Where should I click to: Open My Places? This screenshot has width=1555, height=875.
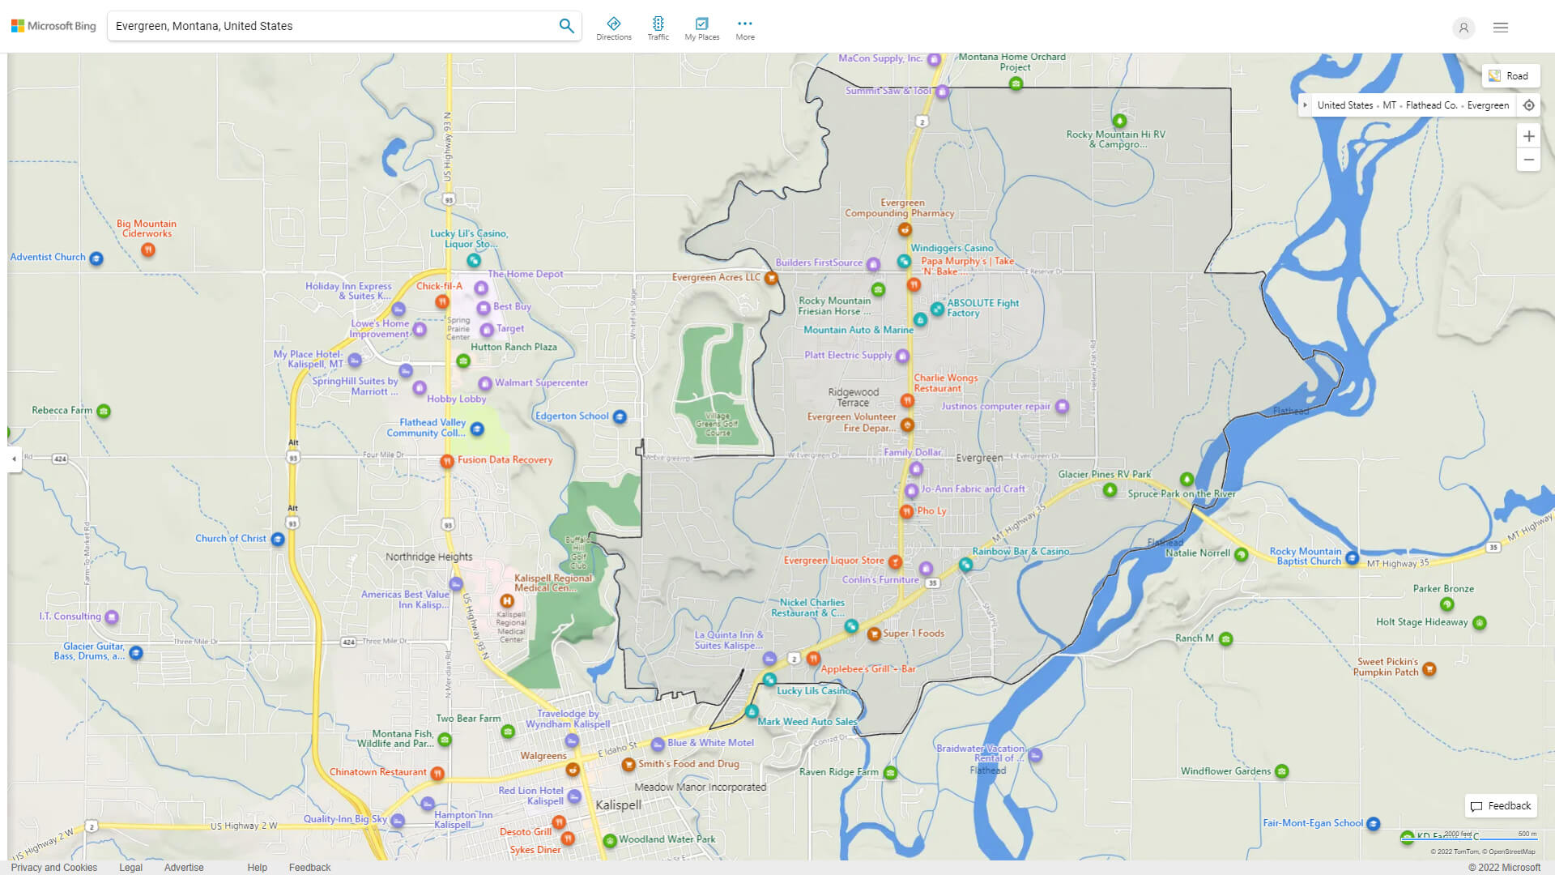[x=701, y=28]
